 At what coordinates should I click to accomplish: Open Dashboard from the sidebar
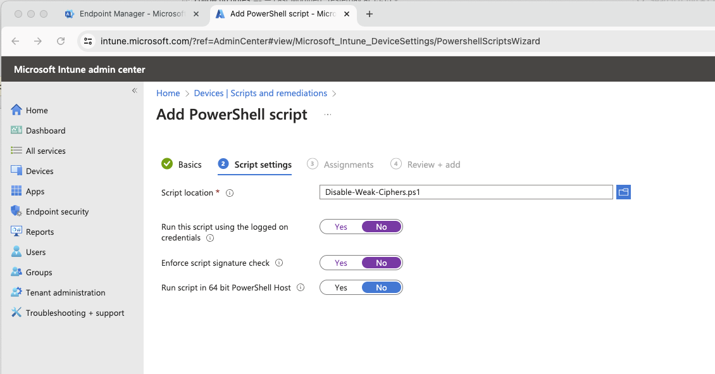tap(39, 130)
